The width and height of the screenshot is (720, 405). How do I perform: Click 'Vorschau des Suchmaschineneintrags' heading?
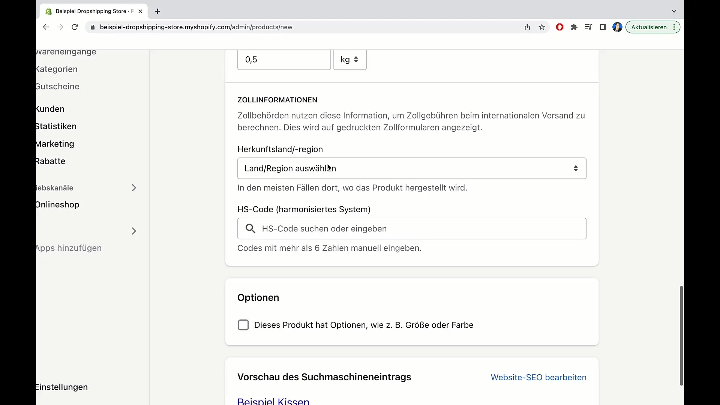pos(324,377)
